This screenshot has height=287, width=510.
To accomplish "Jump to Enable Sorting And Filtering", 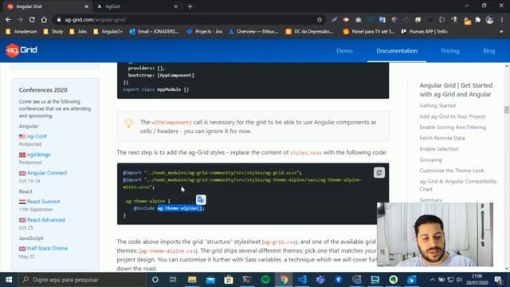I will (x=453, y=128).
